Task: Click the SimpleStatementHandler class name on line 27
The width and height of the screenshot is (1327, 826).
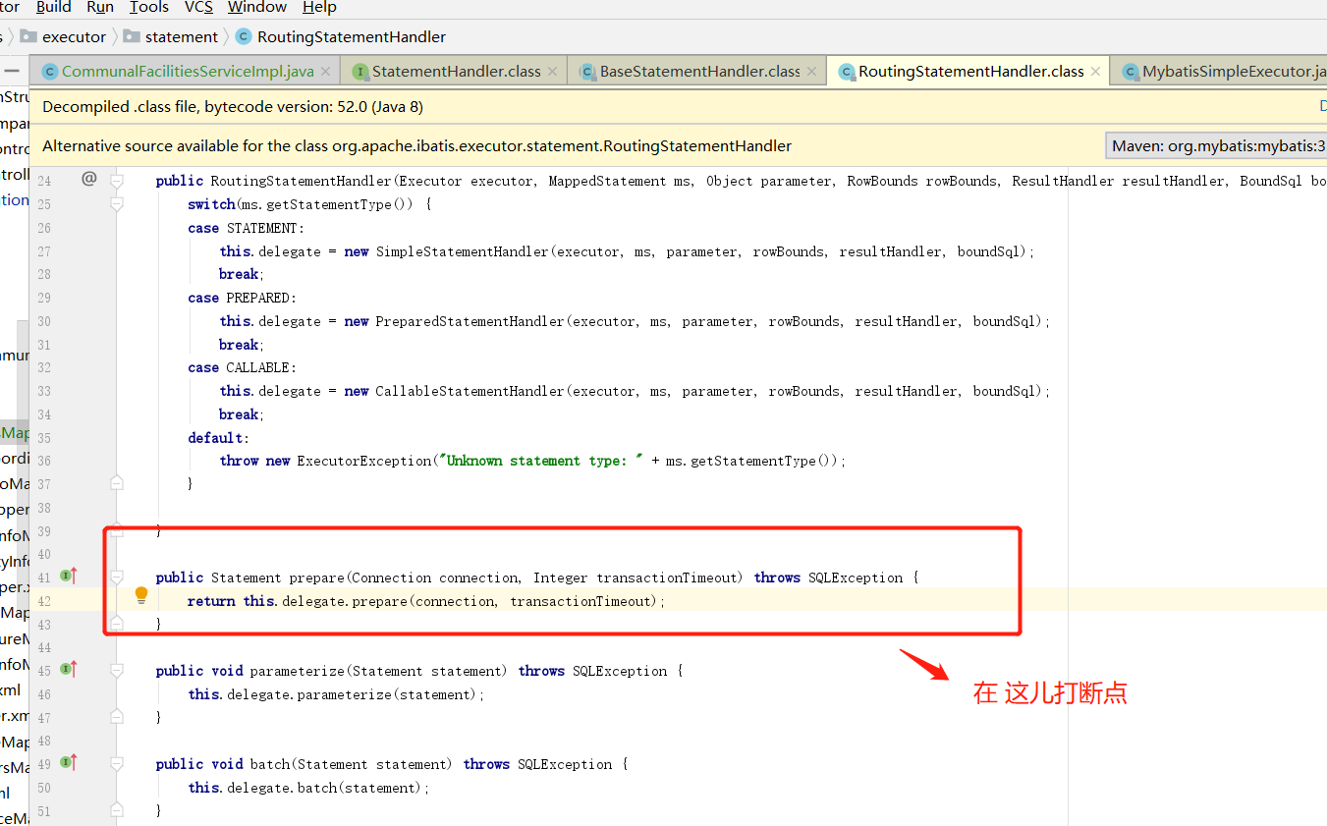Action: tap(462, 251)
